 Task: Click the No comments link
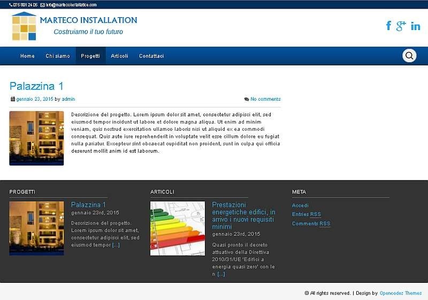coord(265,99)
